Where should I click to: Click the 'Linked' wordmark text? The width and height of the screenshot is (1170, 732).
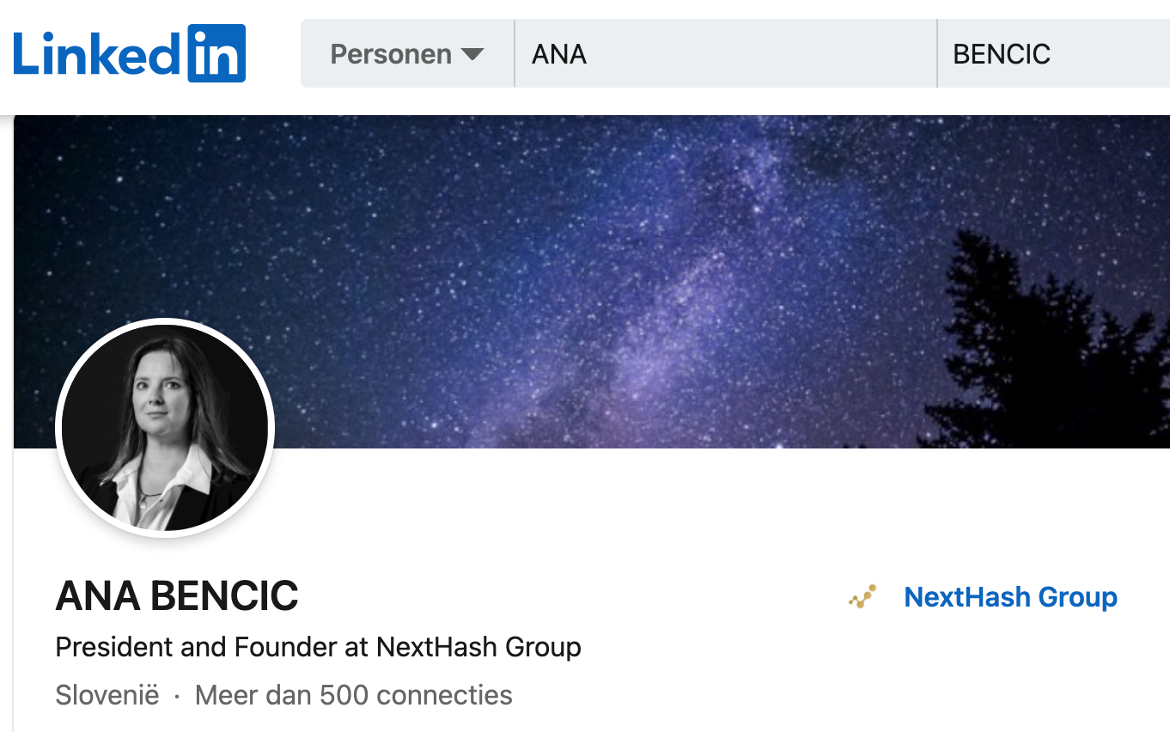tap(97, 53)
